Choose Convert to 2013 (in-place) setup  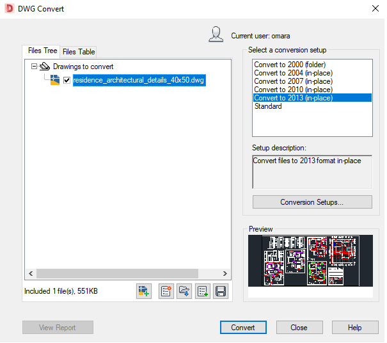(312, 98)
